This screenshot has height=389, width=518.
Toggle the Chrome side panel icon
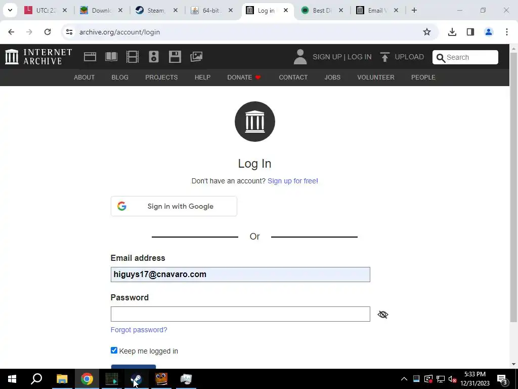pyautogui.click(x=470, y=32)
